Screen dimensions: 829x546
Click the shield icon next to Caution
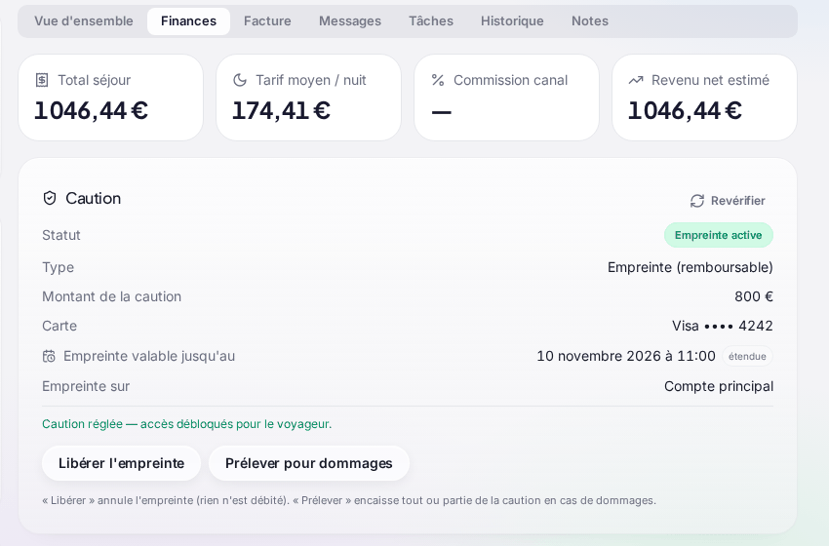pyautogui.click(x=50, y=198)
